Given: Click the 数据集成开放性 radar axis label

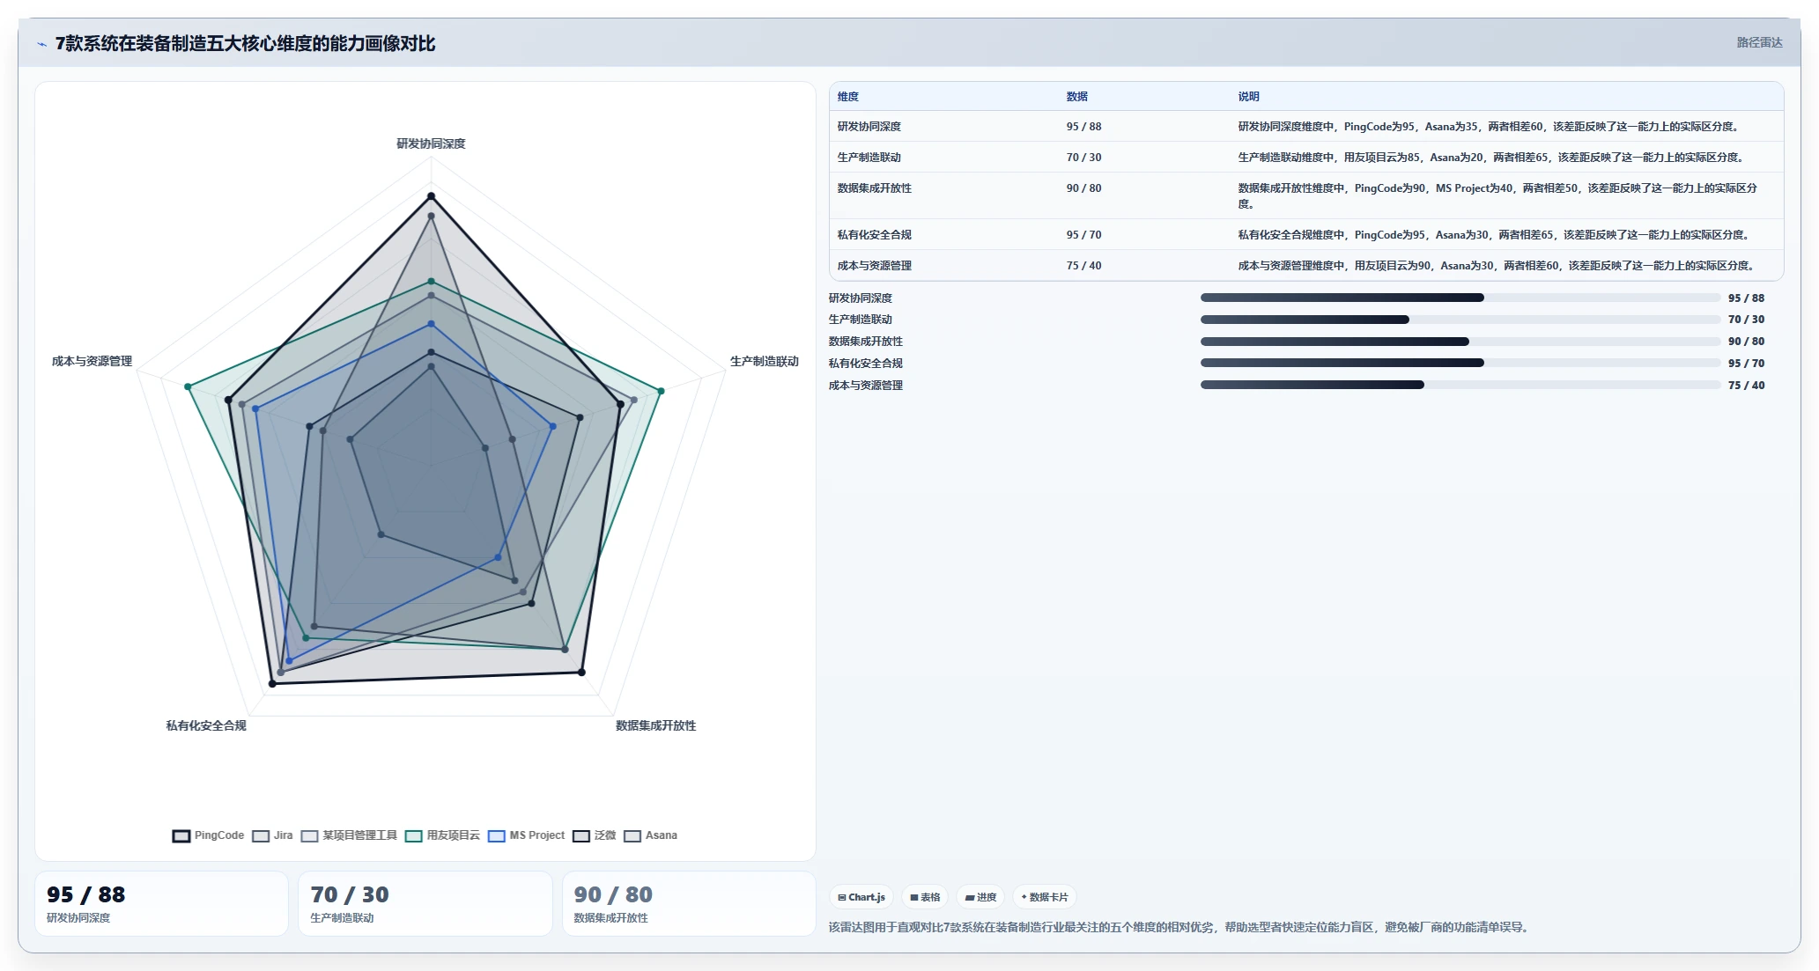Looking at the screenshot, I should click(656, 725).
